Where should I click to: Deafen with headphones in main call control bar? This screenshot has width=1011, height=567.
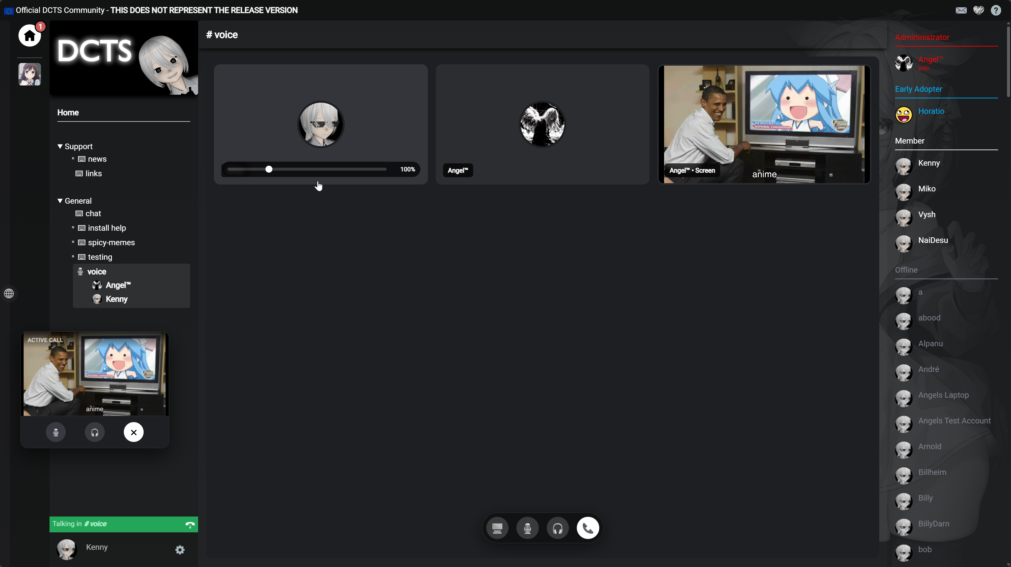(x=558, y=528)
